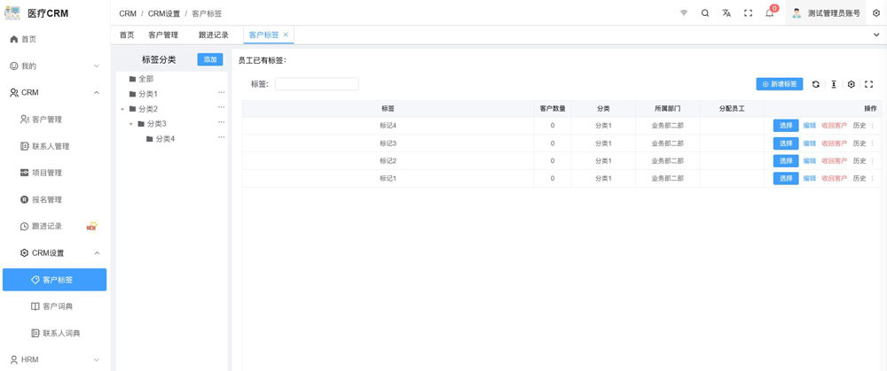The image size is (887, 371).
Task: Collapse the 分类3 tree node
Action: tap(130, 124)
